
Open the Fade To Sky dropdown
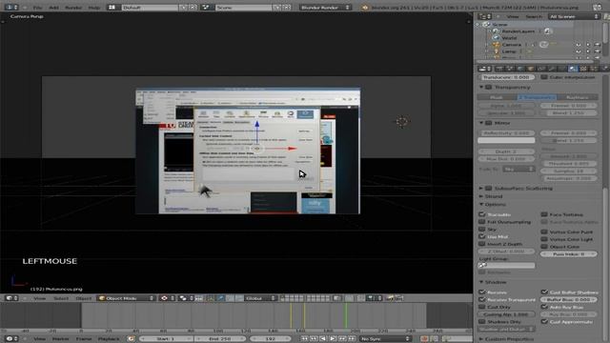pos(518,170)
